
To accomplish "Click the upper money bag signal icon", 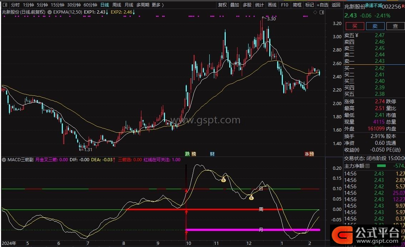I will 224,179.
